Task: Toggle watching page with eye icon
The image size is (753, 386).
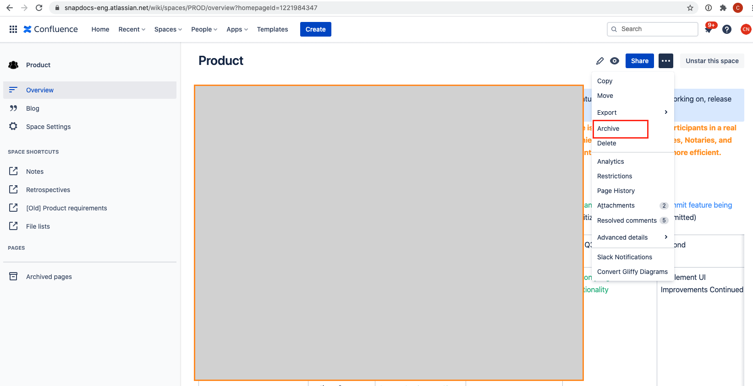Action: (x=615, y=61)
